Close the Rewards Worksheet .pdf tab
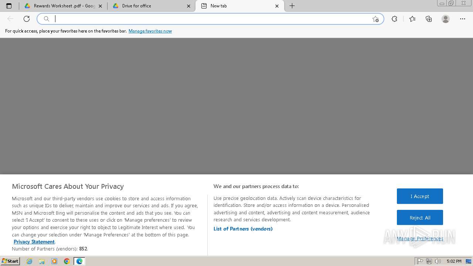Viewport: 473px width, 266px height. click(x=100, y=6)
